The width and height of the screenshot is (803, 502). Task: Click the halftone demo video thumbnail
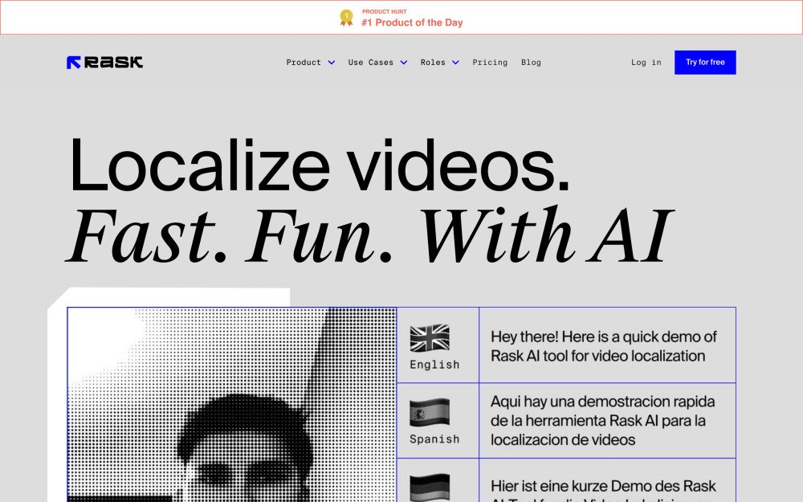[x=231, y=404]
